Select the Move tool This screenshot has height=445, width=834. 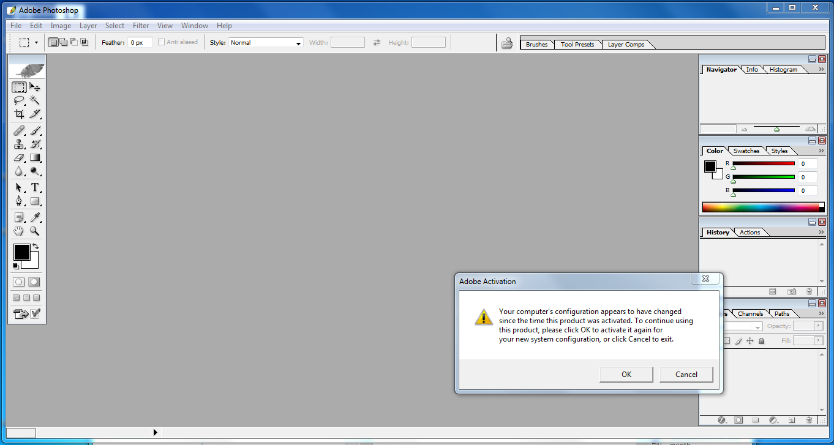click(x=35, y=87)
